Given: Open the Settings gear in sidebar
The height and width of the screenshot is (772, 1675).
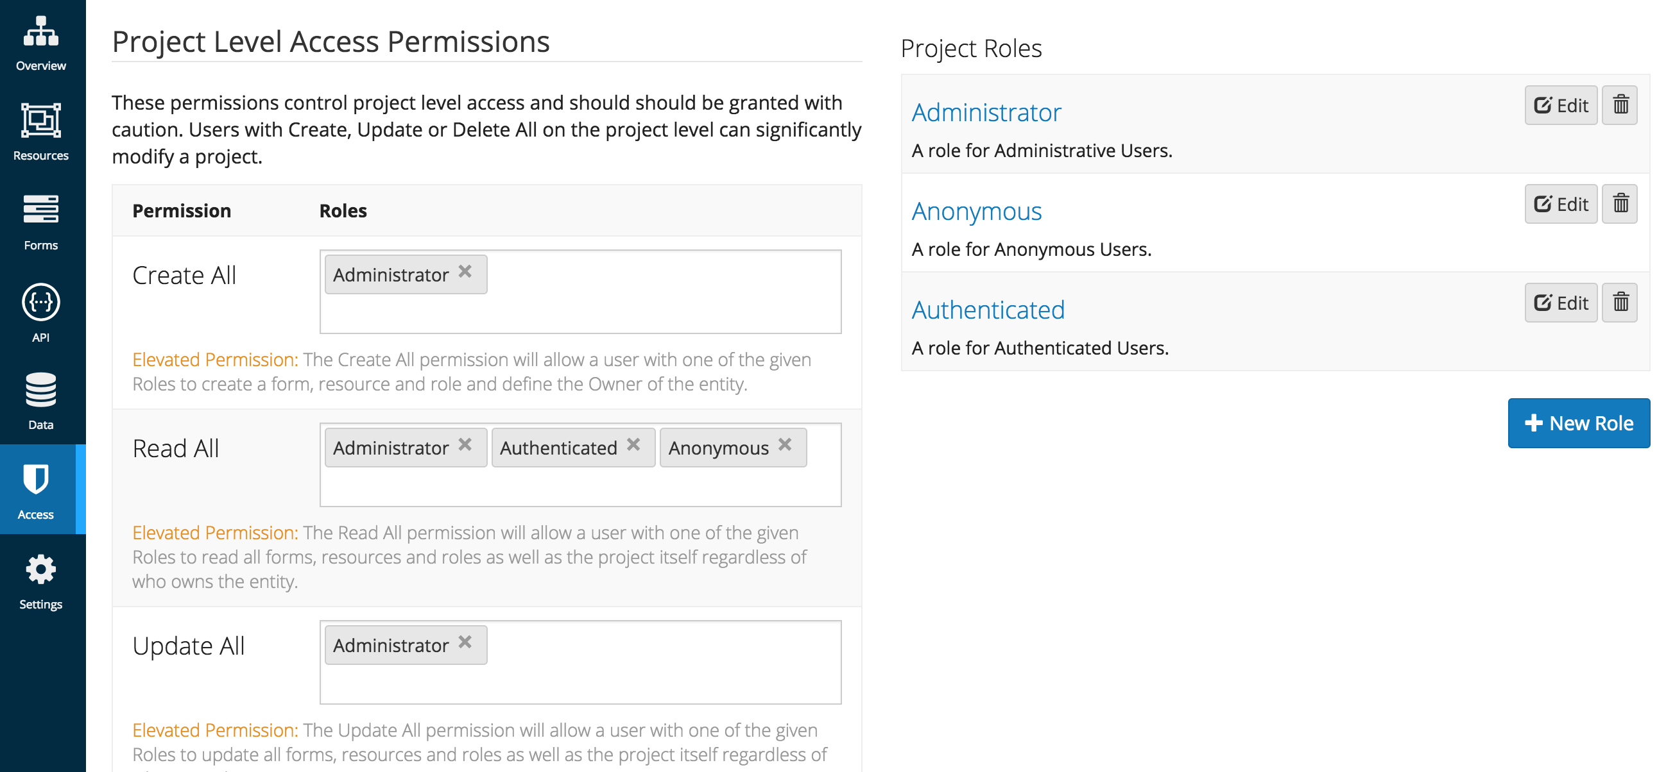Looking at the screenshot, I should [40, 580].
